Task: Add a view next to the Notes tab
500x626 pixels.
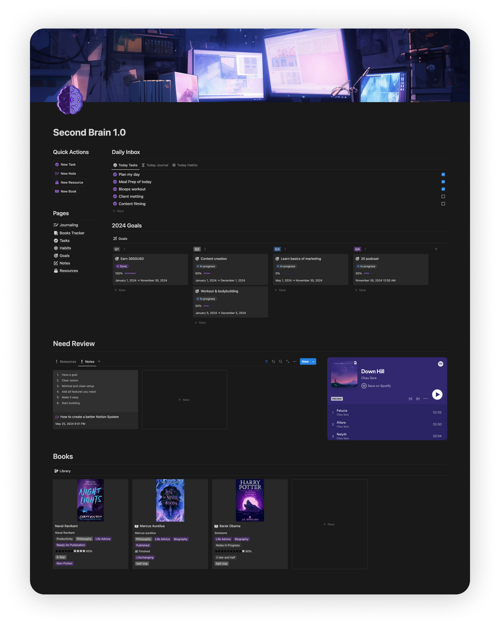Action: coord(99,361)
